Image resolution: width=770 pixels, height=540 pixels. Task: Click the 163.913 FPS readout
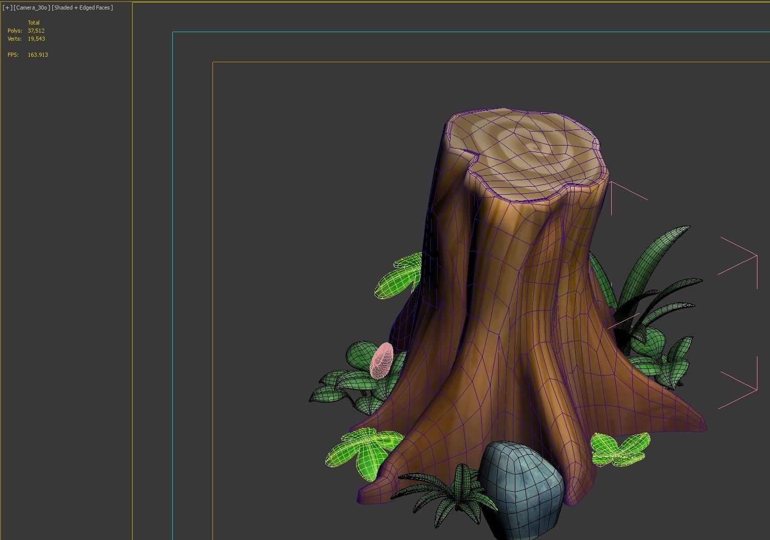(x=38, y=55)
